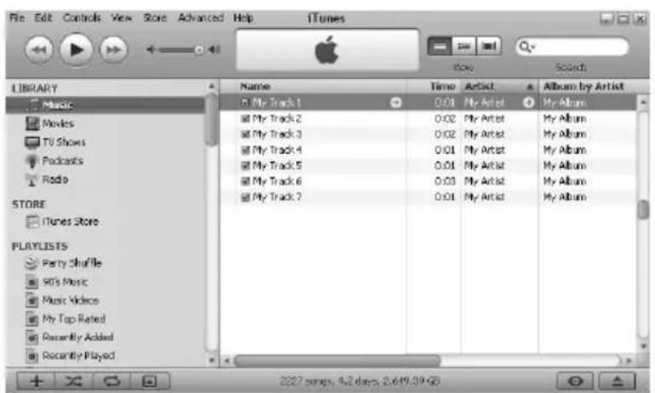Screen dimensions: 655x393
Task: Uncheck the My Track 6 checkbox
Action: (245, 181)
